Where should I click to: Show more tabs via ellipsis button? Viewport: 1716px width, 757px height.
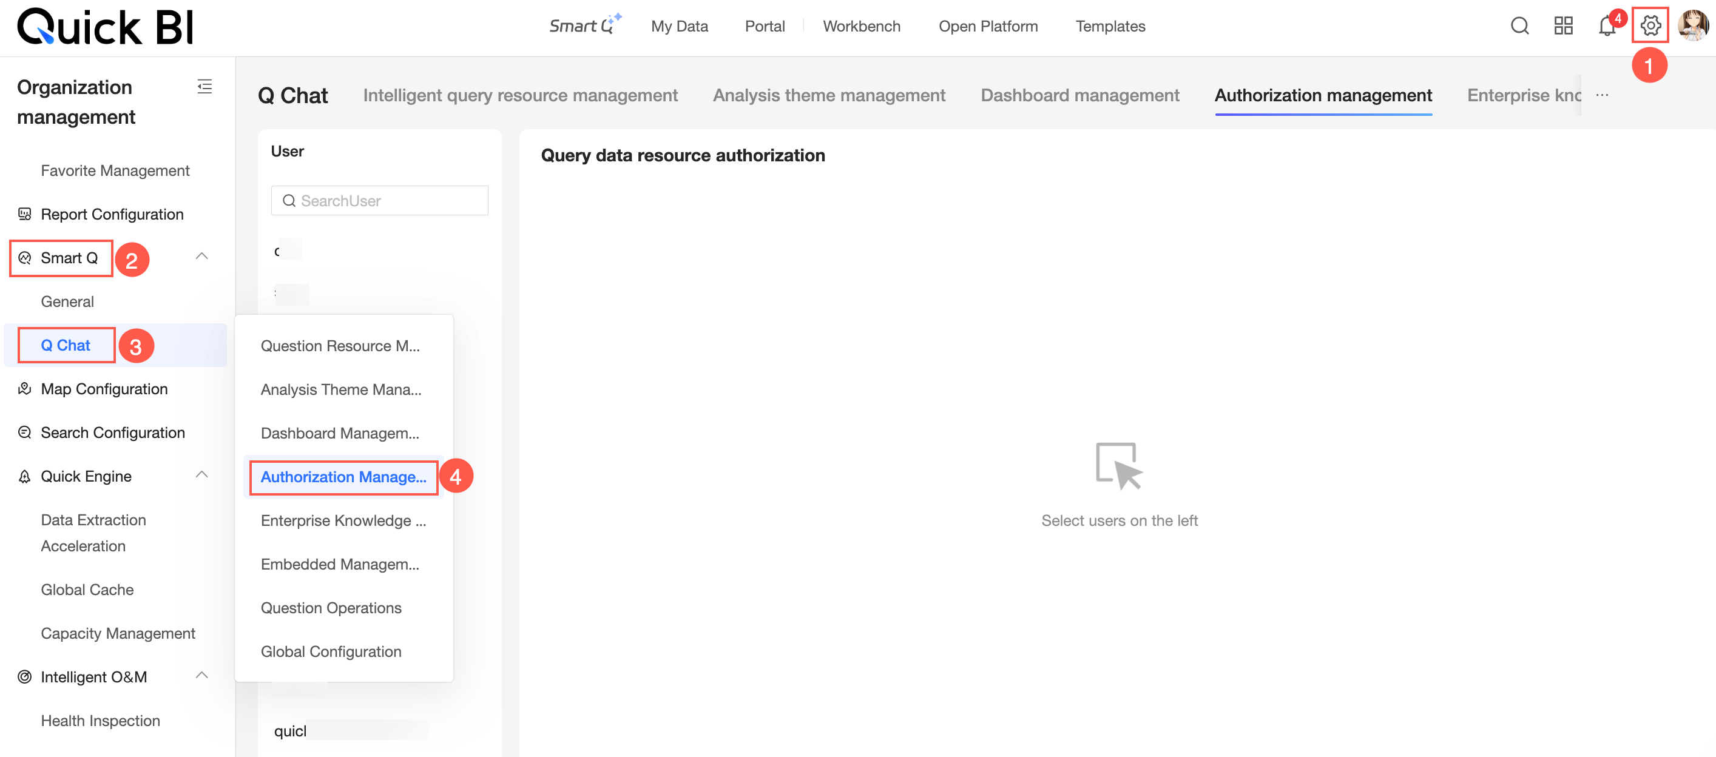(1602, 95)
